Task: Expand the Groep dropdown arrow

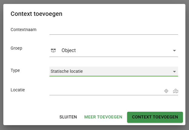Action: click(x=174, y=51)
